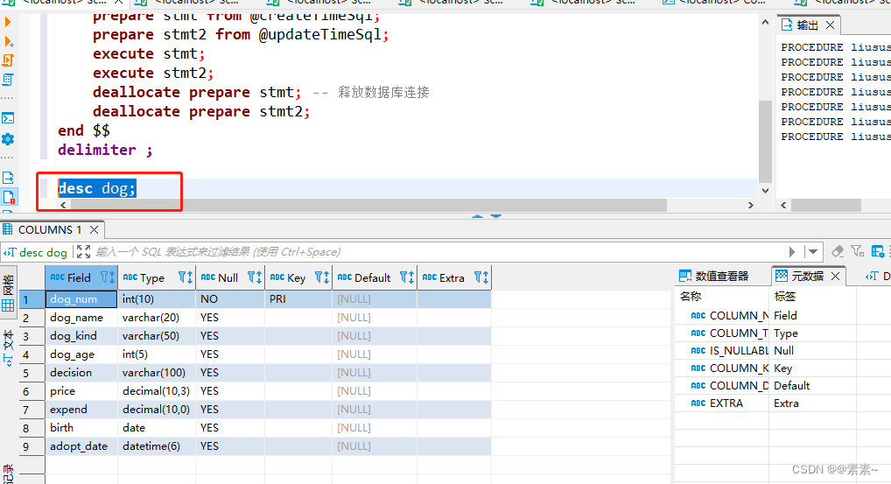The image size is (891, 484).
Task: Select the dog_age field cell
Action: (81, 354)
